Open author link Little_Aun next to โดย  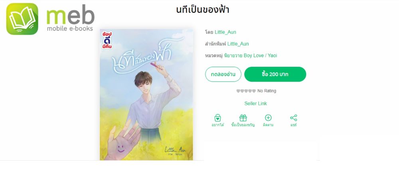coord(225,32)
